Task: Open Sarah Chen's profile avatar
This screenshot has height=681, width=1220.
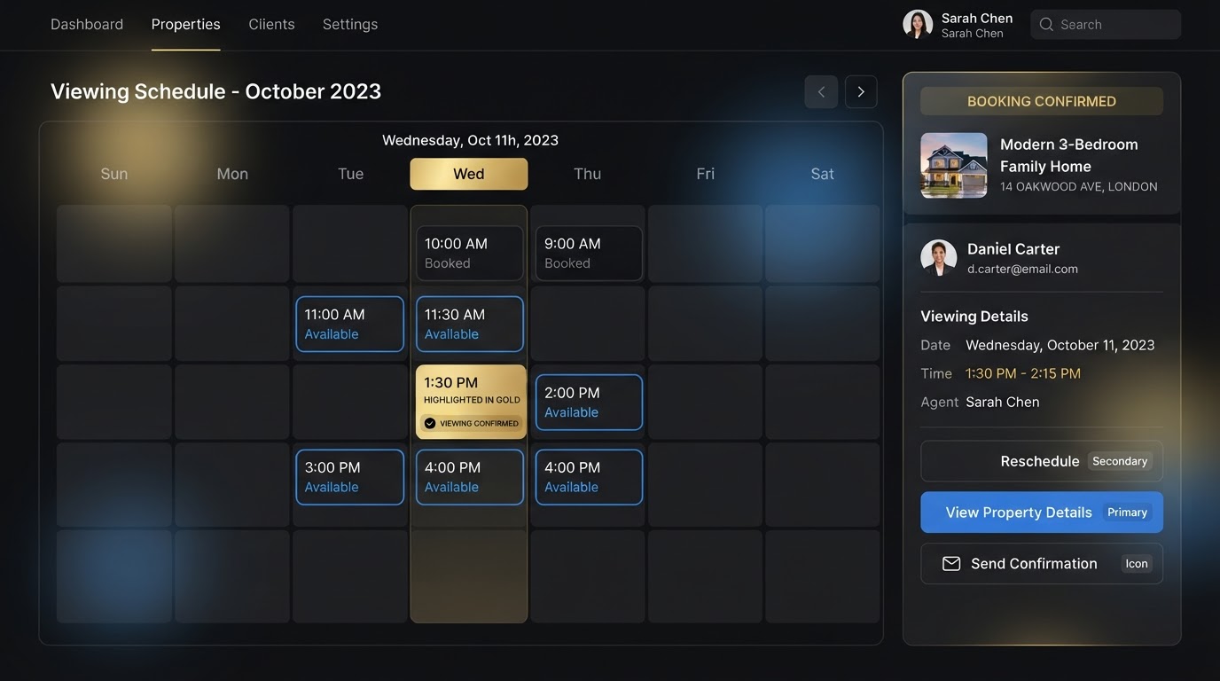Action: (918, 25)
